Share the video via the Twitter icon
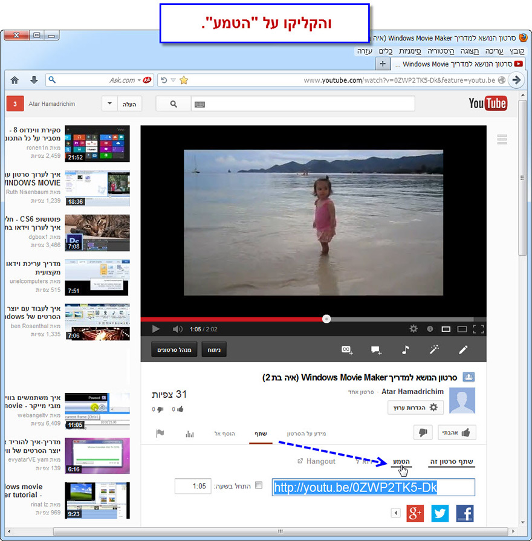Viewport: 532px width, 541px height. (440, 513)
